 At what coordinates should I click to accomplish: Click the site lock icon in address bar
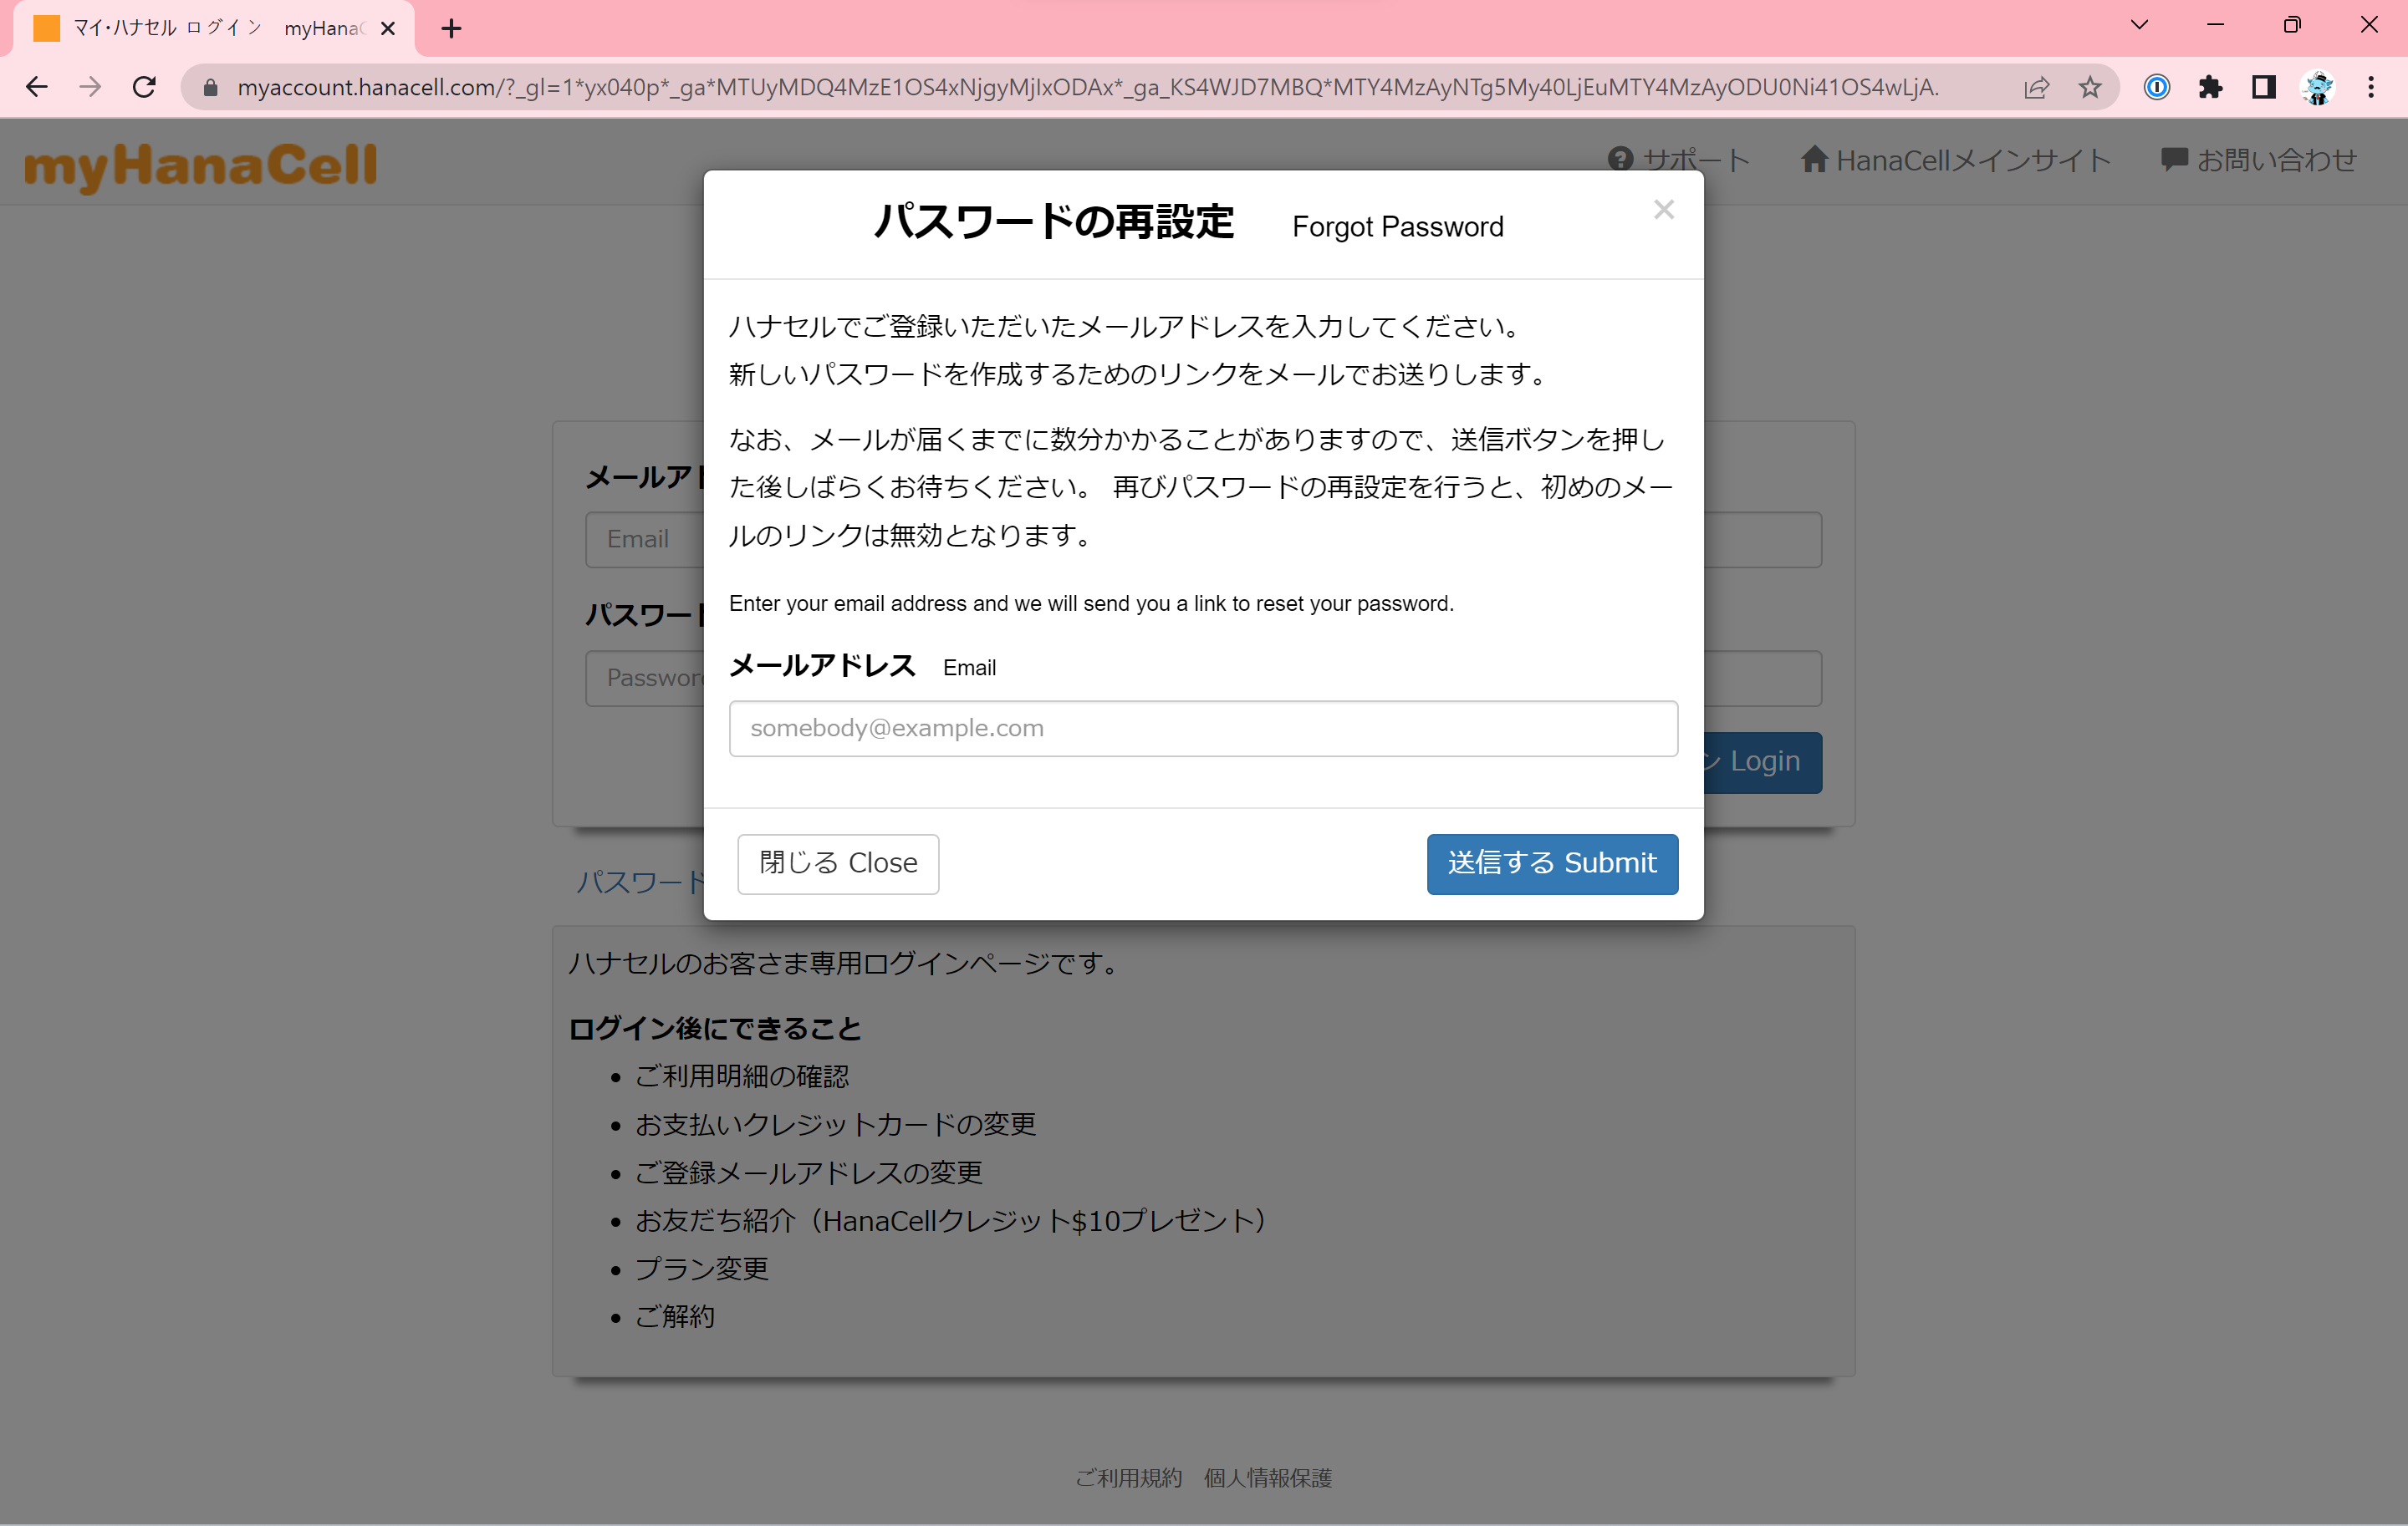(x=210, y=87)
